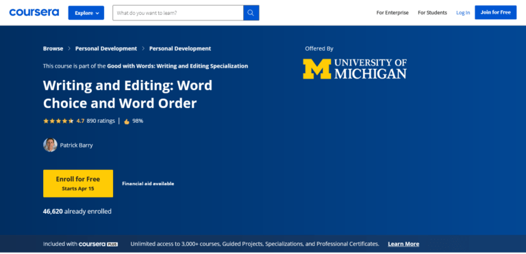
Task: Open the first Personal Development breadcrumb
Action: click(106, 48)
